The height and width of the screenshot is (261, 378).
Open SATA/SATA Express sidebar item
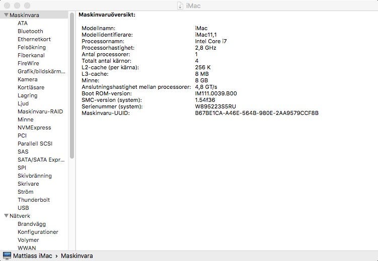pos(41,160)
